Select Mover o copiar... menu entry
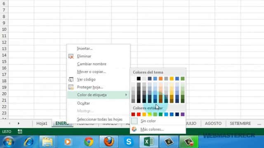This screenshot has height=148, width=264. (x=92, y=72)
